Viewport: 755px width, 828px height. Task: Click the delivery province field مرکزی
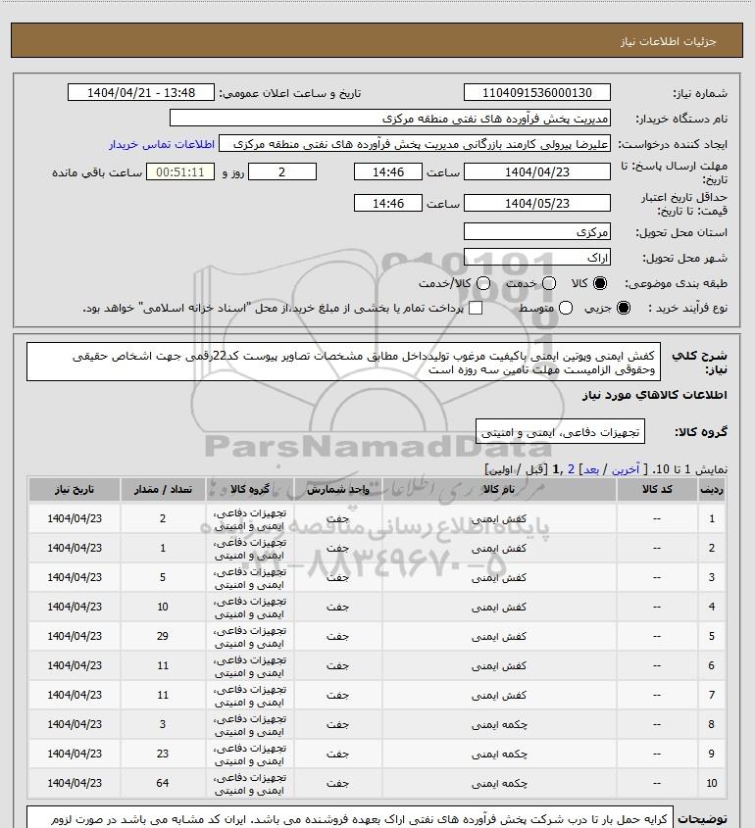coord(536,231)
